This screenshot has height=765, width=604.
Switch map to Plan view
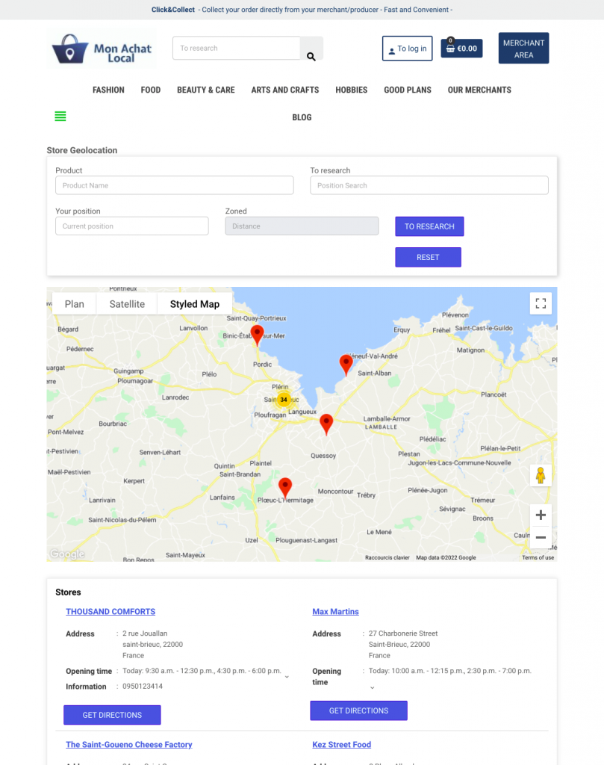[x=74, y=304]
